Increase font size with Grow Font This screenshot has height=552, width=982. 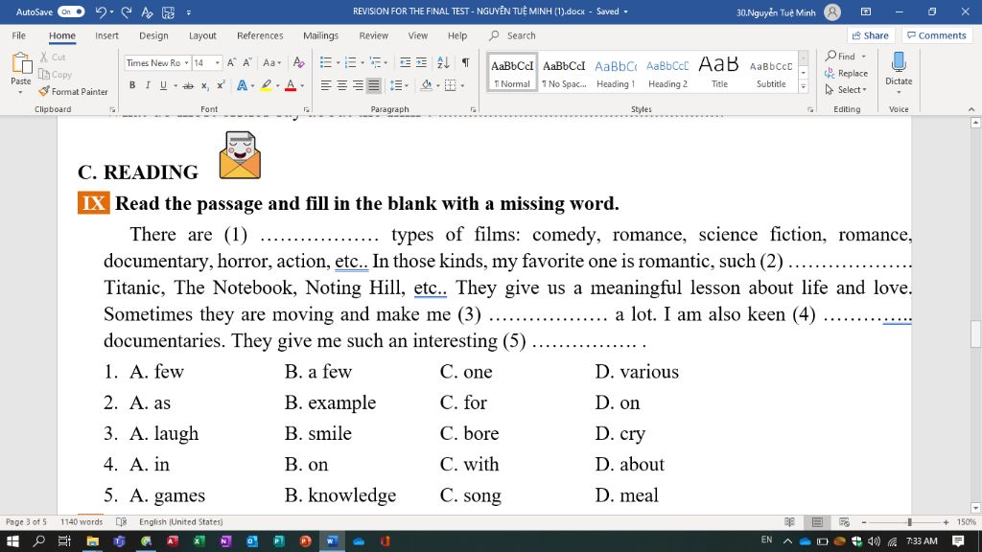(232, 62)
